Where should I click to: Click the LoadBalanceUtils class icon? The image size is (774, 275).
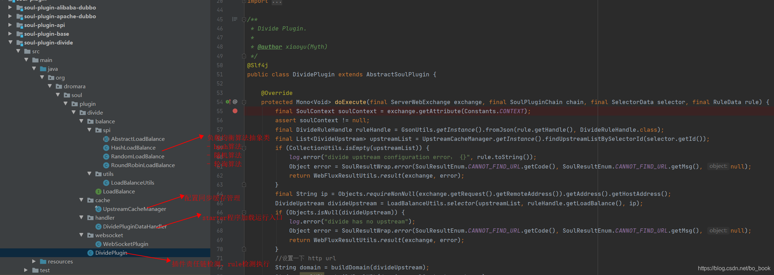pos(106,183)
